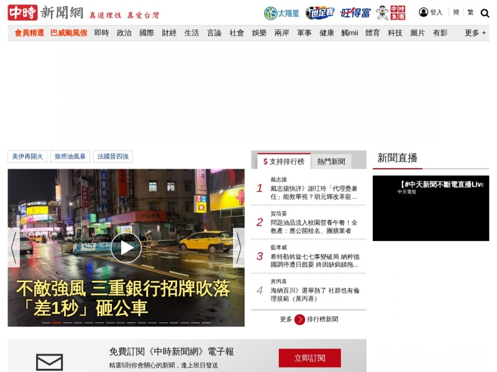Viewport: 497px width, 372px height.
Task: Select the second carousel indicator dash
Action: (x=57, y=322)
